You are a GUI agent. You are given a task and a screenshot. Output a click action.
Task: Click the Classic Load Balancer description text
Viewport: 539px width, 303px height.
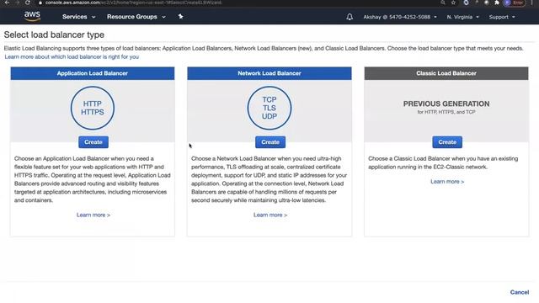[443, 162]
